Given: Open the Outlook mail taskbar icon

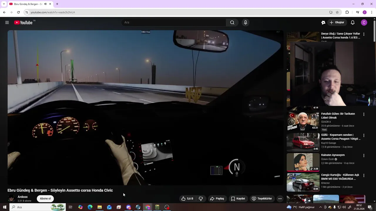Looking at the screenshot, I should tap(109, 207).
